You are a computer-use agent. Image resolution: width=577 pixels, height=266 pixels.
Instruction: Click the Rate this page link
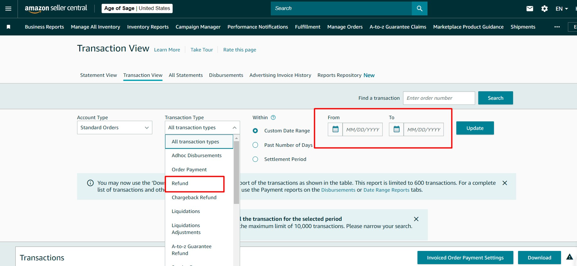[240, 50]
